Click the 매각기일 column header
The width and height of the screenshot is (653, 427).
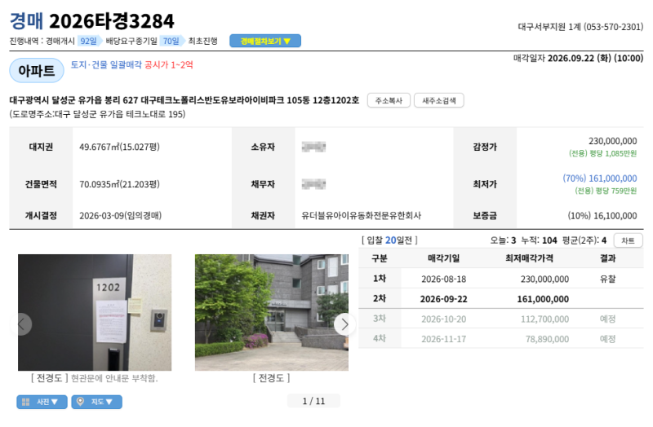click(x=443, y=258)
